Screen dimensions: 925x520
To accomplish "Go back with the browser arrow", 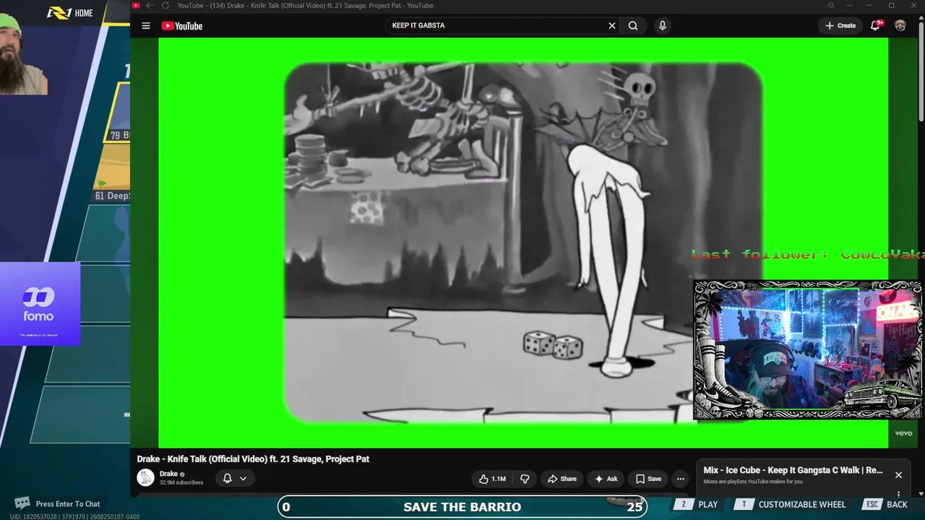I will 150,6.
